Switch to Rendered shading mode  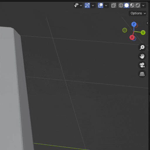[138, 5]
